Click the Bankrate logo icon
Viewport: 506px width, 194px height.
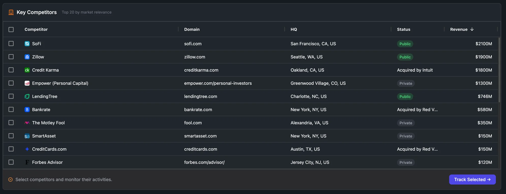(27, 109)
